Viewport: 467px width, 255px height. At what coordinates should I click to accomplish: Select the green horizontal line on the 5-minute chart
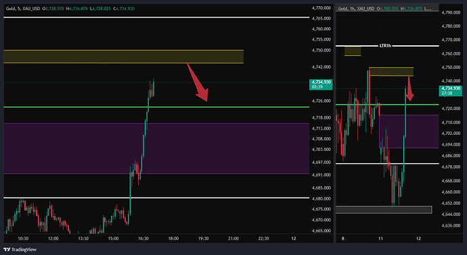[x=156, y=107]
